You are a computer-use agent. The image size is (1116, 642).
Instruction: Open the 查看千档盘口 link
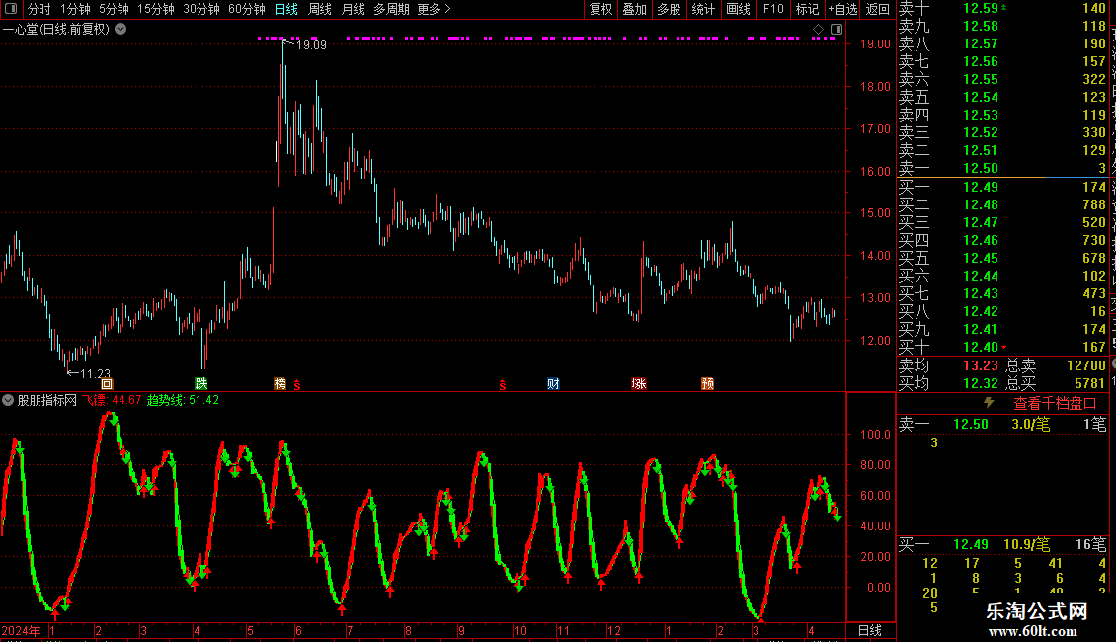point(1055,404)
